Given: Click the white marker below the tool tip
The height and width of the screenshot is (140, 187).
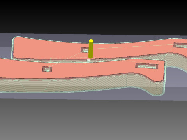Looking at the screenshot, I should tap(89, 60).
